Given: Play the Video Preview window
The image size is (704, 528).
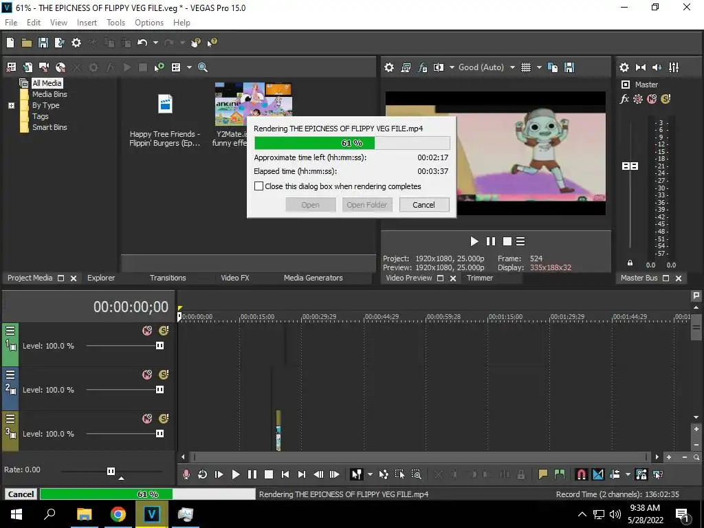Looking at the screenshot, I should click(474, 241).
